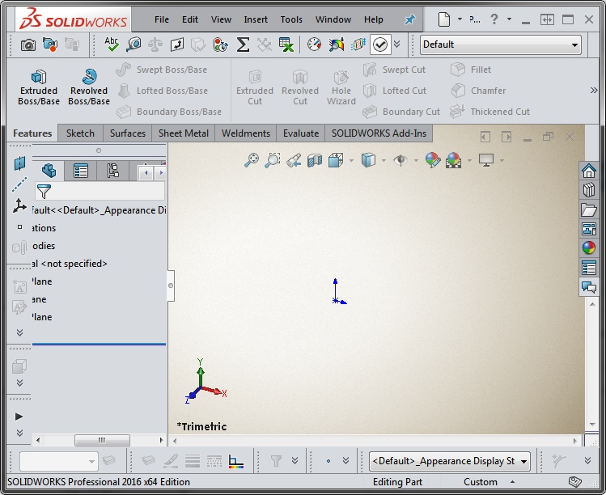
Task: Open the Performance Evaluation gauge icon
Action: [x=314, y=44]
